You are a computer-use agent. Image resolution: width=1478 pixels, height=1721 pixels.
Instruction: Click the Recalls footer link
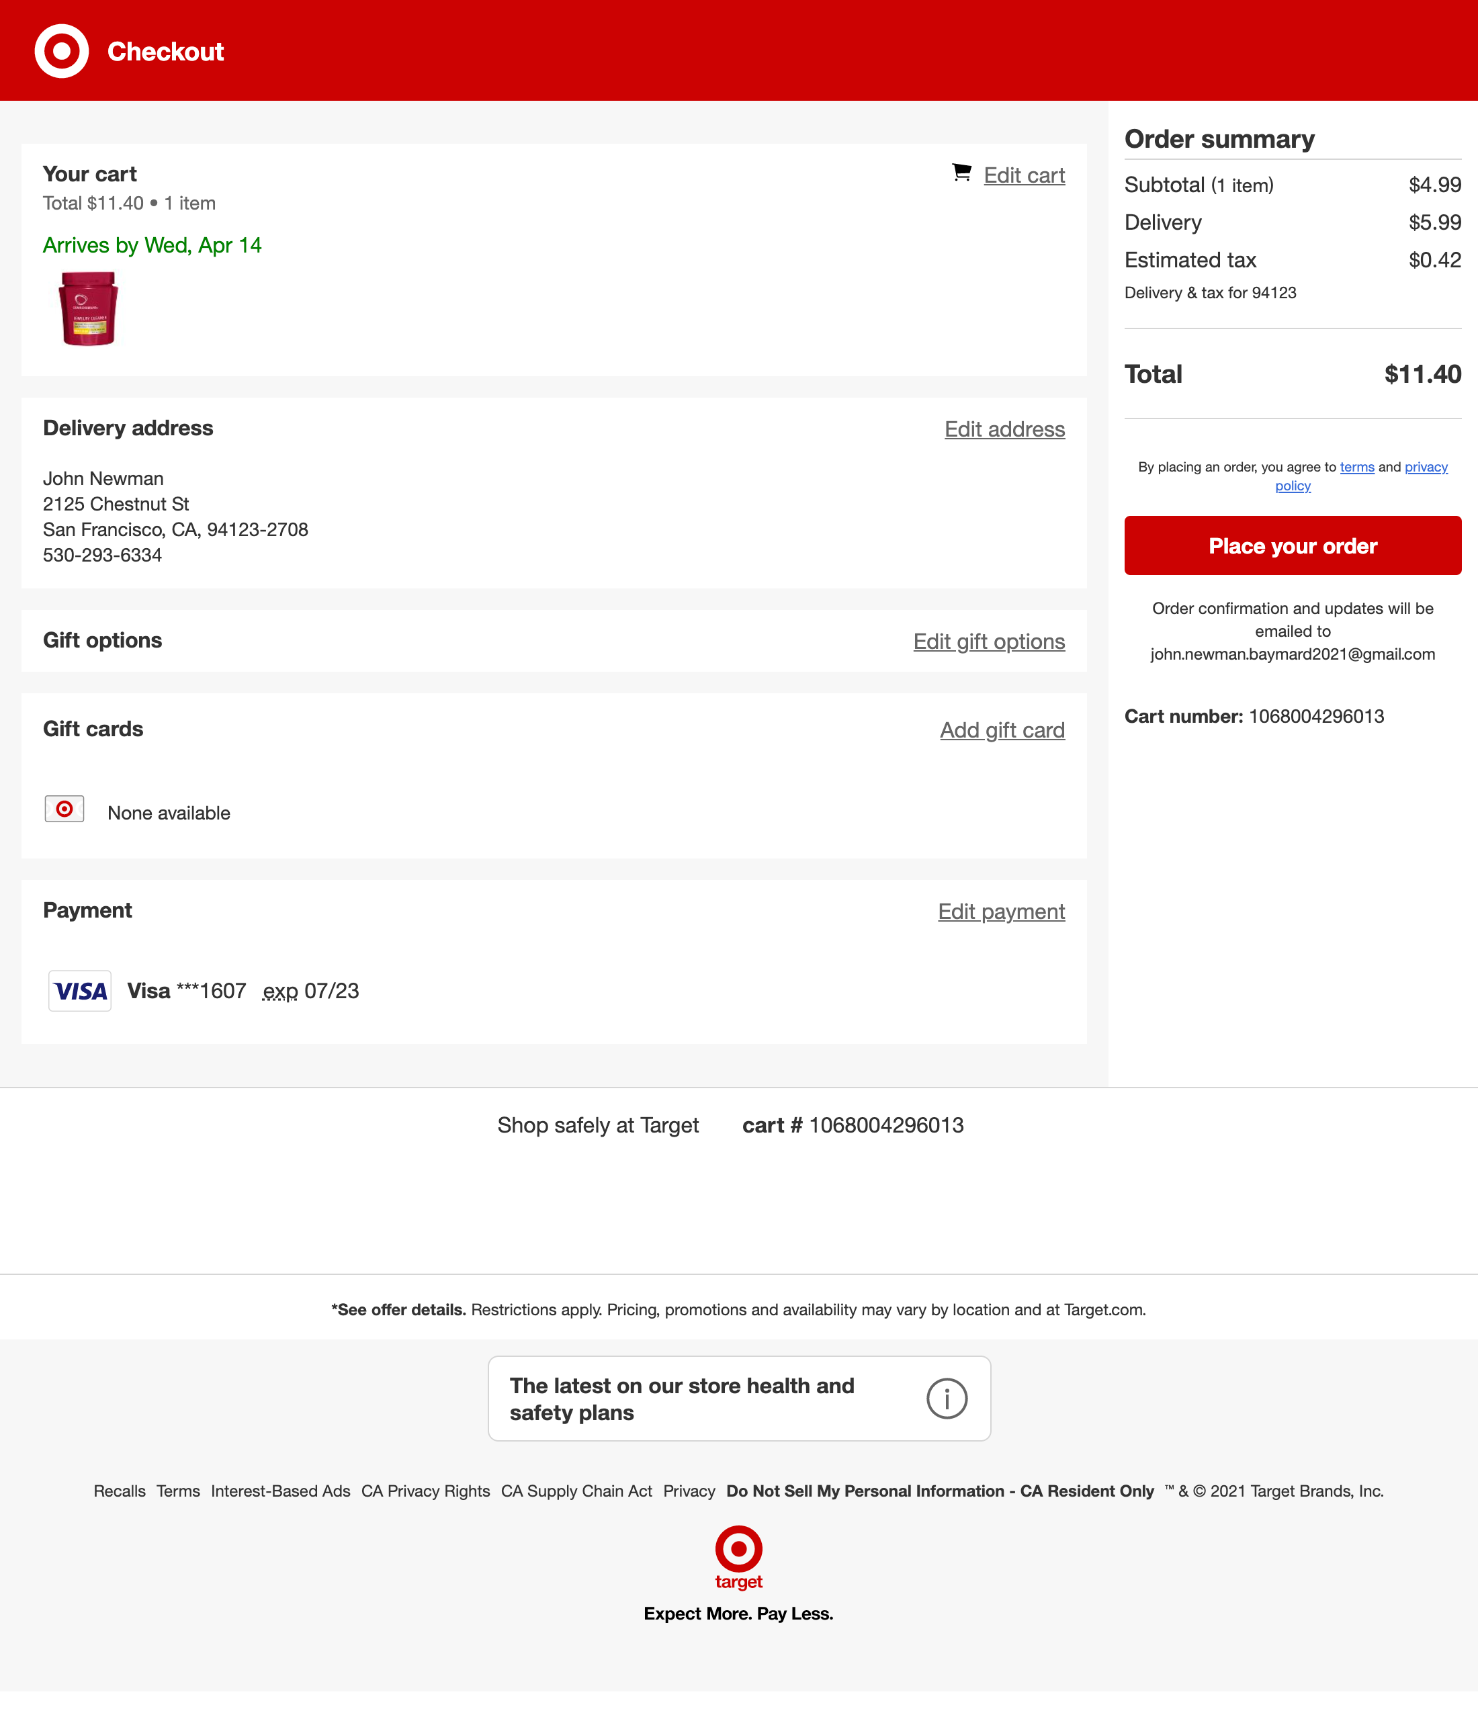[x=119, y=1491]
